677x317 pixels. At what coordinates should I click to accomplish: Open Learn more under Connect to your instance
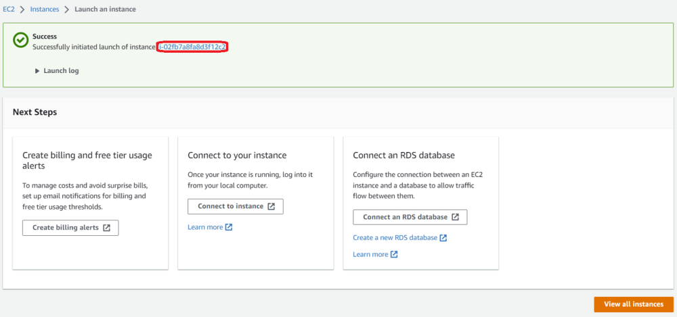click(x=205, y=227)
